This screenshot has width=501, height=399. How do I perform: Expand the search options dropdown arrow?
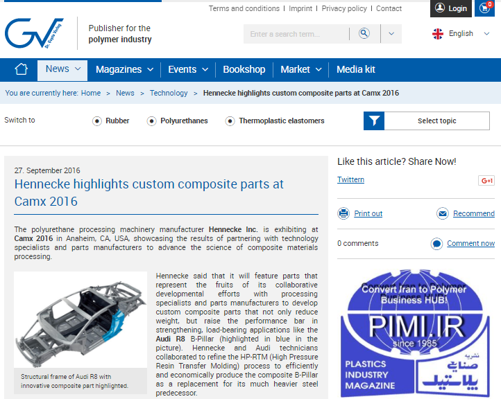(391, 33)
